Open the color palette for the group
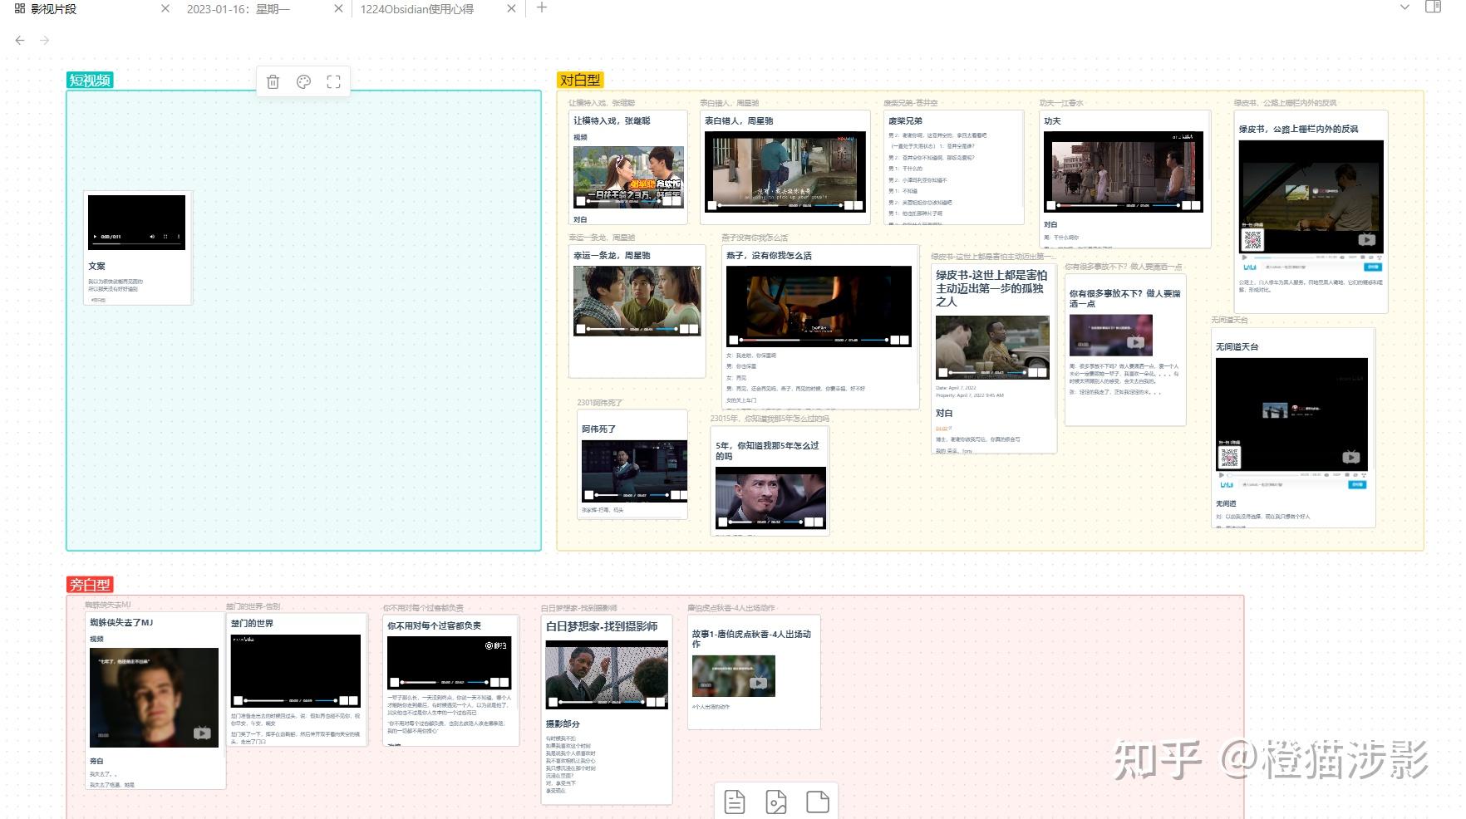 (x=303, y=81)
